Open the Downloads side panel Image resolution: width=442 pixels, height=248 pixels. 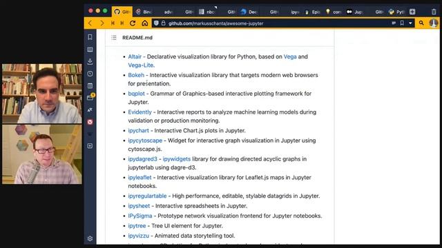(90, 61)
